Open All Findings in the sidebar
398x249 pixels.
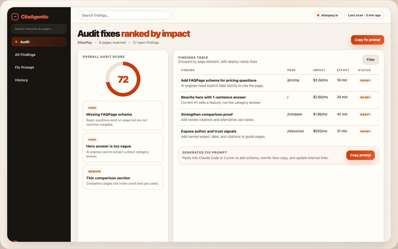(39, 55)
